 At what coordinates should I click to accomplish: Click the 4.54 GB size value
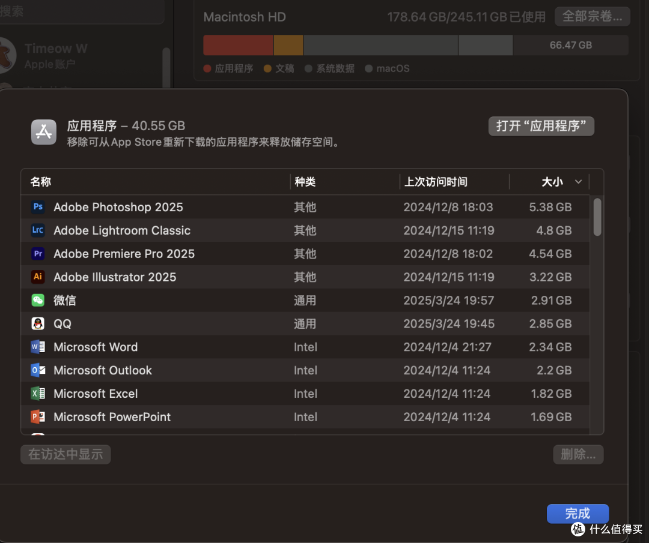click(x=550, y=254)
